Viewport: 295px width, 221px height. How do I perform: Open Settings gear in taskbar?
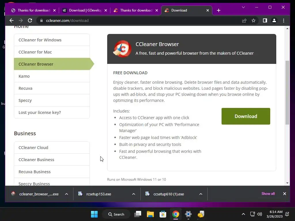point(188,214)
